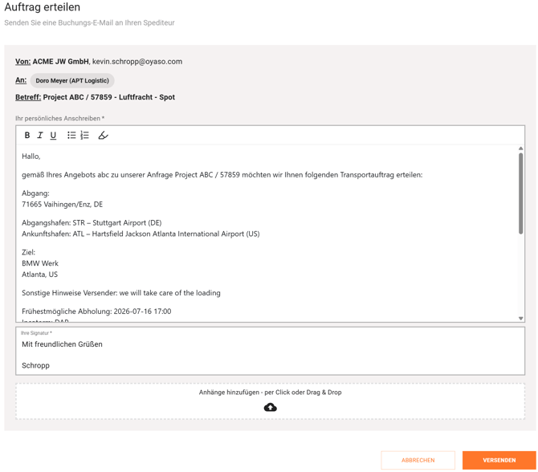Image resolution: width=538 pixels, height=472 pixels.
Task: Click the cloud upload icon
Action: tap(271, 407)
